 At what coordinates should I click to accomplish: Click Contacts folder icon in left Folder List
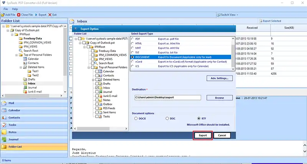[25, 63]
